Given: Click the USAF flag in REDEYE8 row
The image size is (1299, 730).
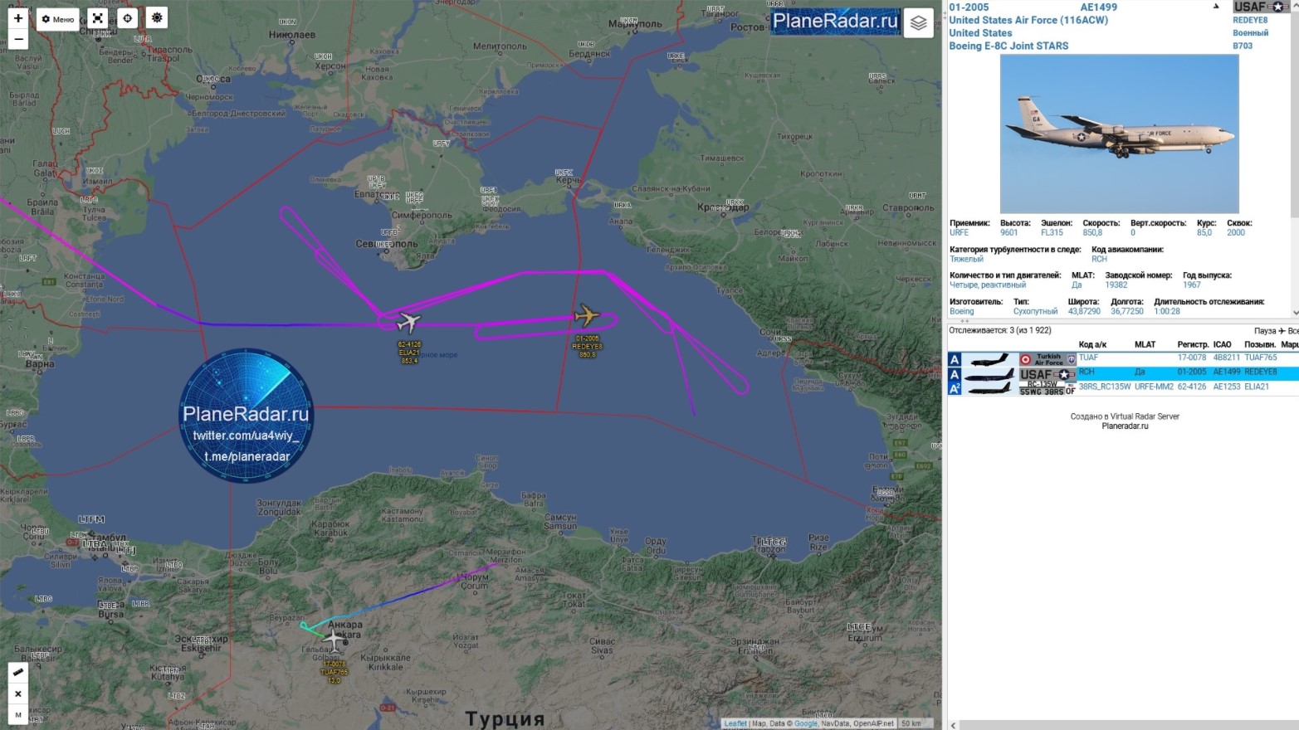Looking at the screenshot, I should [x=1048, y=373].
